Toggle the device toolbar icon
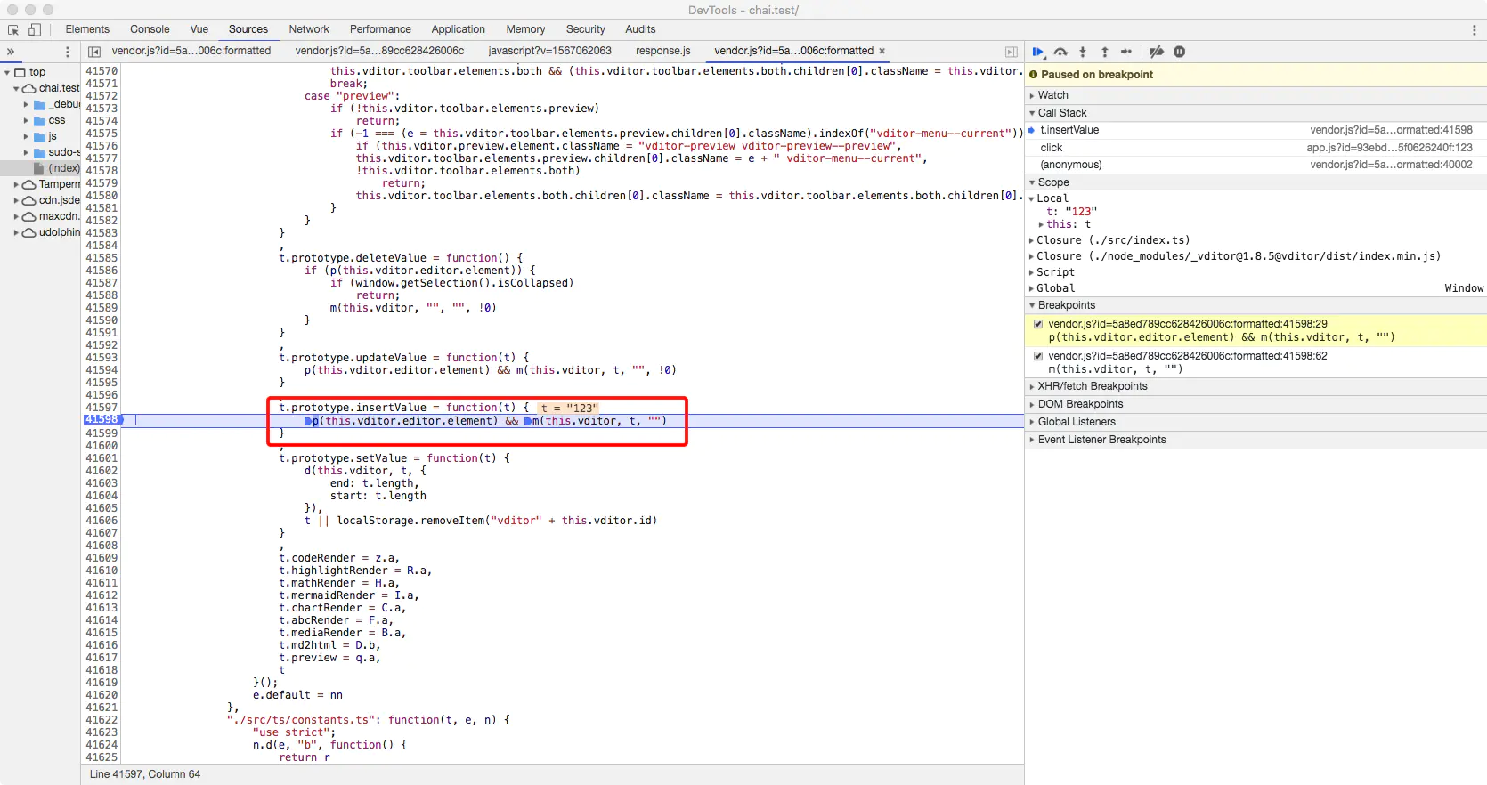This screenshot has height=785, width=1487. click(x=35, y=29)
